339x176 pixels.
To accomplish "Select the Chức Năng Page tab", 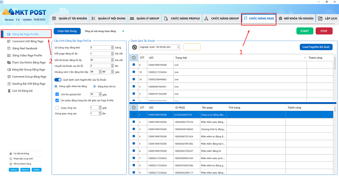I will (259, 18).
